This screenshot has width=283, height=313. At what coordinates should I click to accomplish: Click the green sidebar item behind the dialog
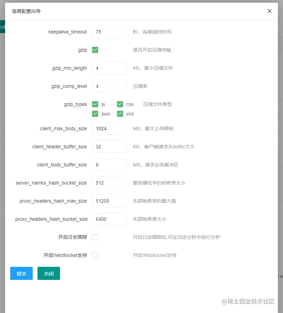(3, 26)
